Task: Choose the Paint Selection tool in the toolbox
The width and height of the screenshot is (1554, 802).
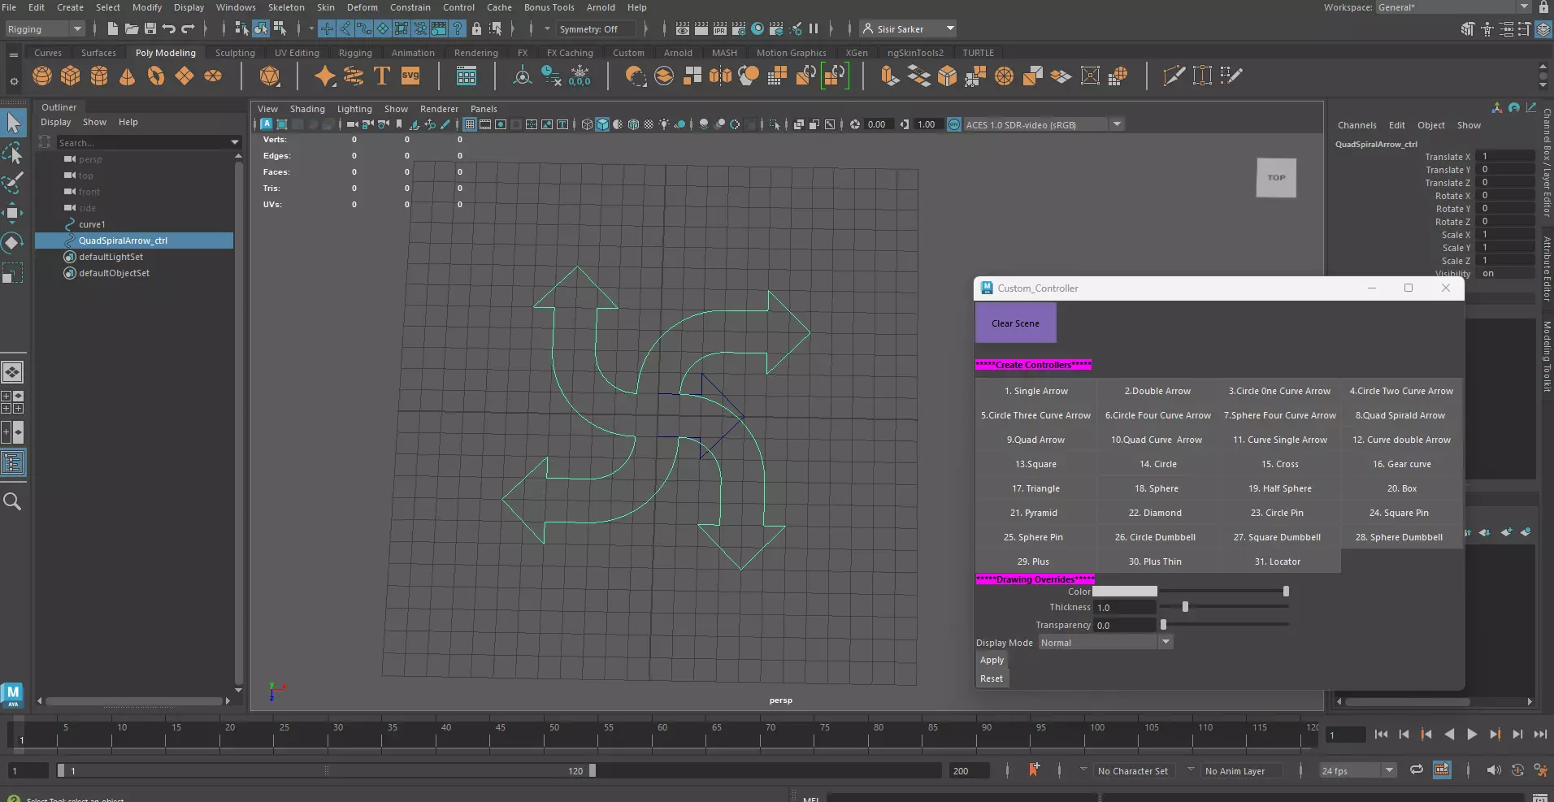Action: (x=13, y=183)
